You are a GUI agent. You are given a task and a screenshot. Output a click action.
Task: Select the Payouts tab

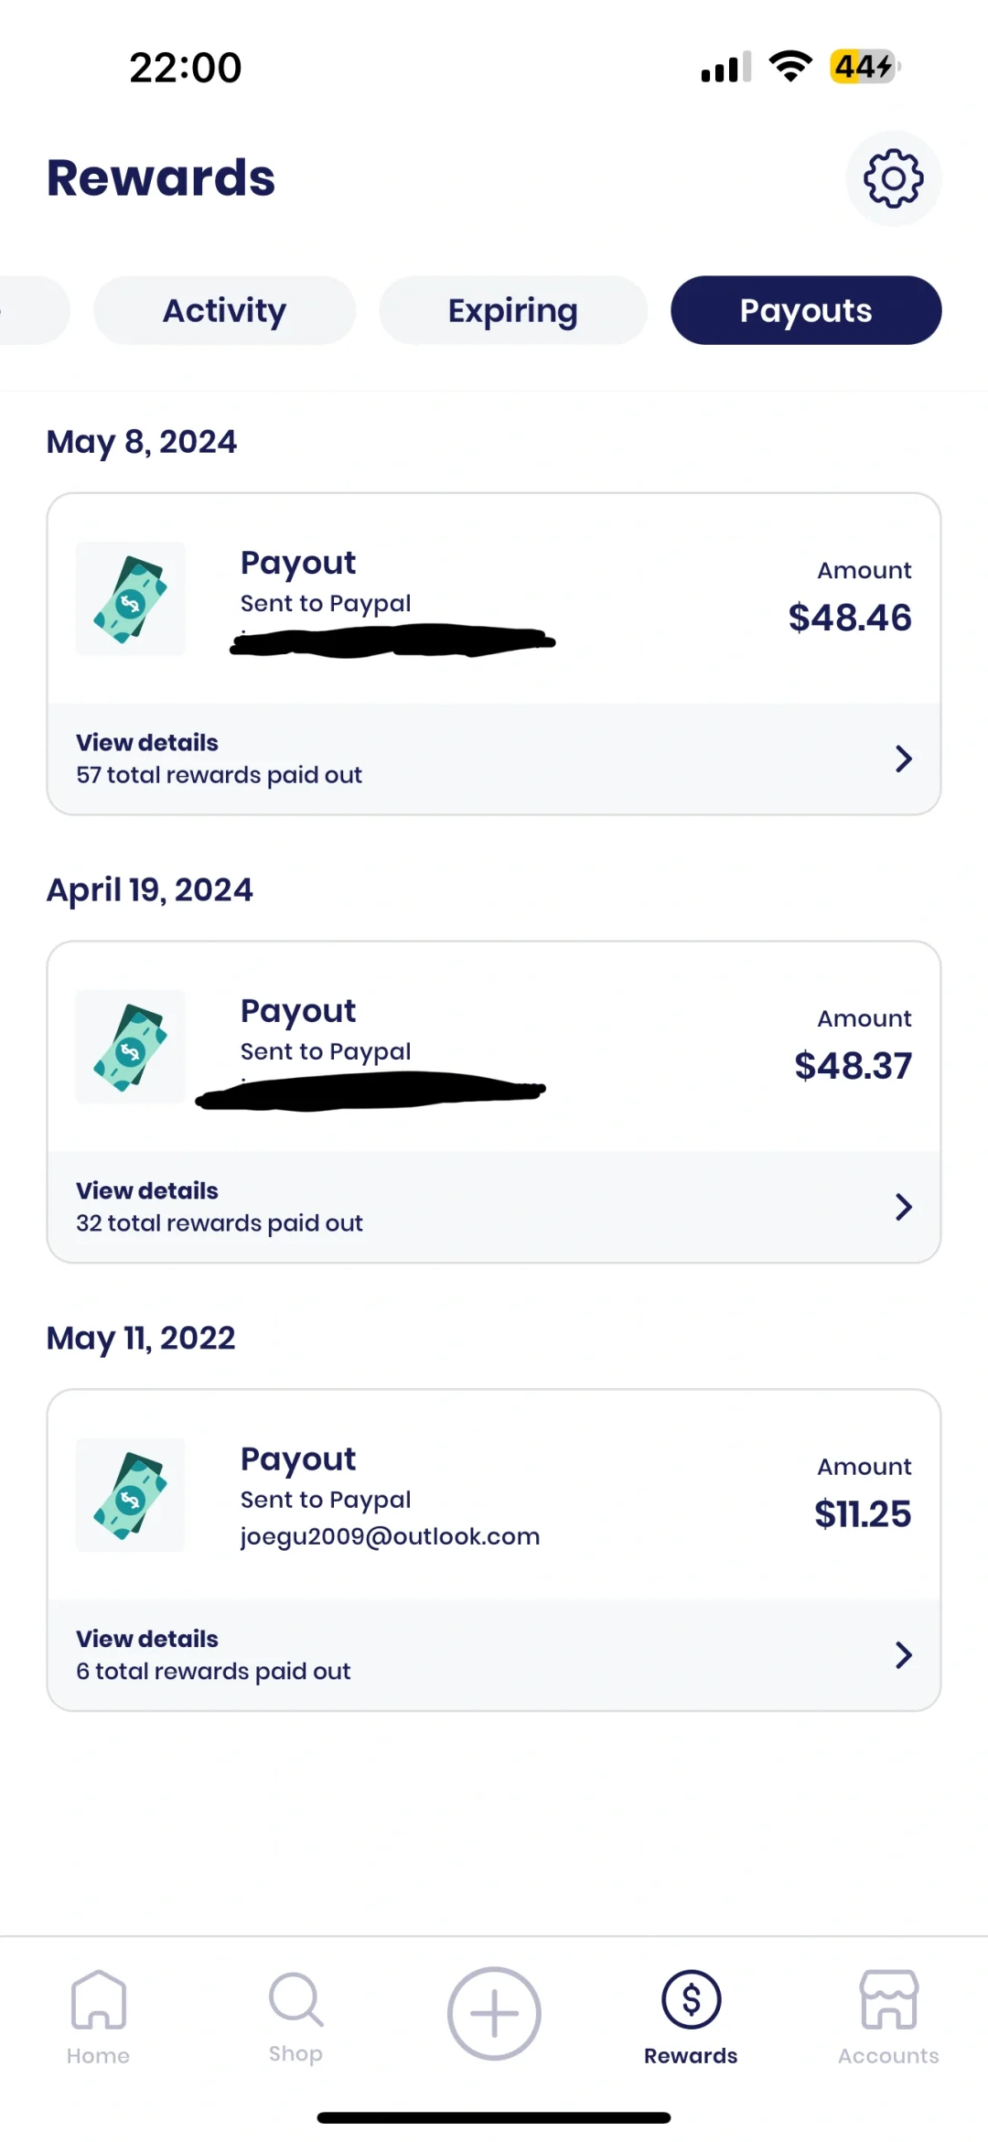805,310
